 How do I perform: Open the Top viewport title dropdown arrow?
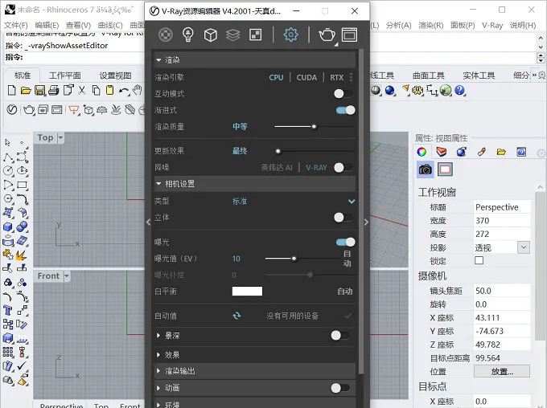tap(60, 137)
